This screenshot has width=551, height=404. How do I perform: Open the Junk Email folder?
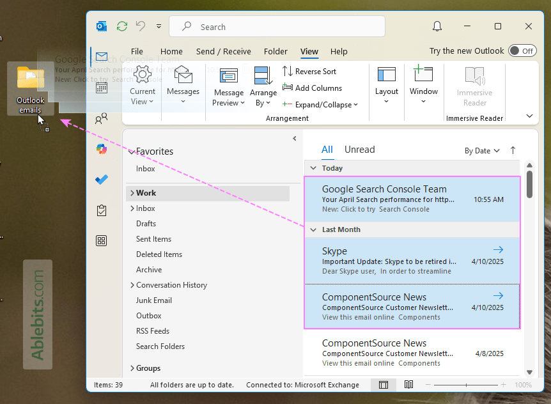click(x=154, y=300)
